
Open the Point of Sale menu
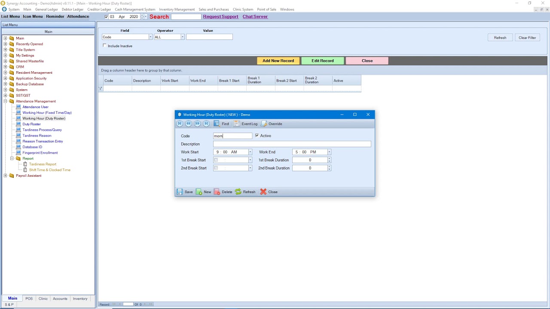[x=266, y=9]
